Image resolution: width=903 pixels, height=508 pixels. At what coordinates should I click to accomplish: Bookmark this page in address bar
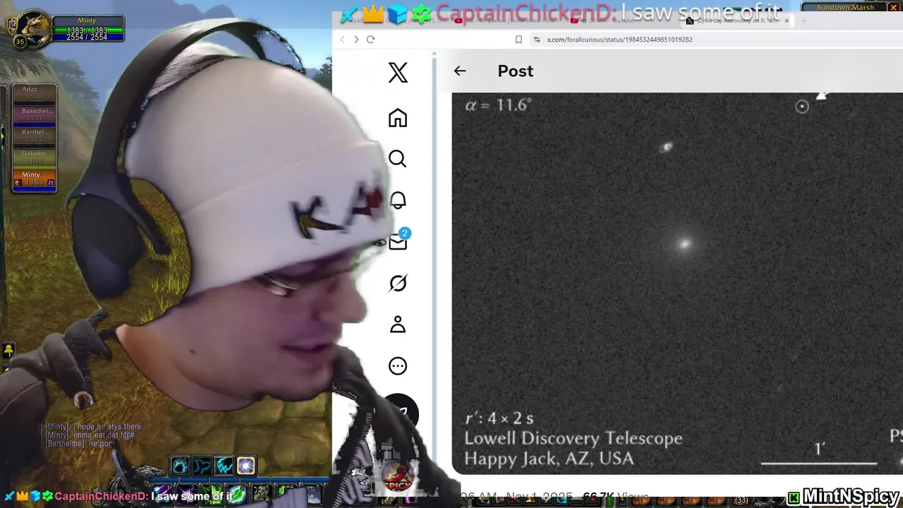[x=519, y=40]
